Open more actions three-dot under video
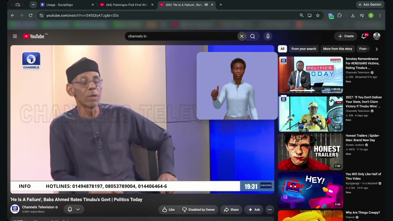 pyautogui.click(x=270, y=210)
